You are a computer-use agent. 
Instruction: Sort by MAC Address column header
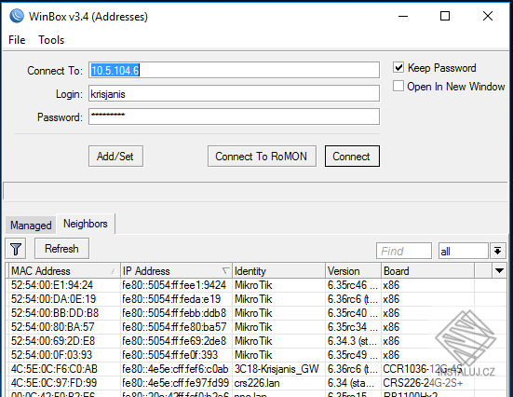(x=64, y=271)
